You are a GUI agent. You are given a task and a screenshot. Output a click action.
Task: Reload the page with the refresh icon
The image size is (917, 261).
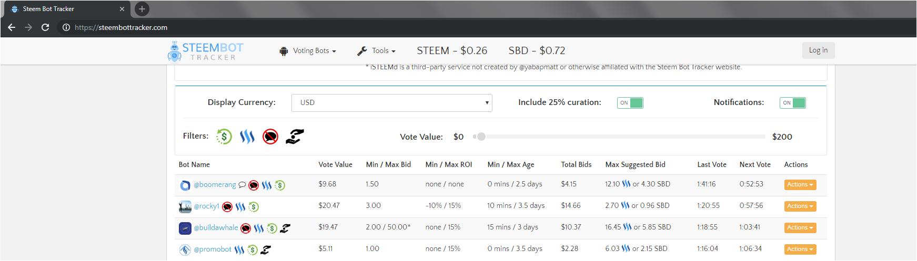(x=45, y=27)
